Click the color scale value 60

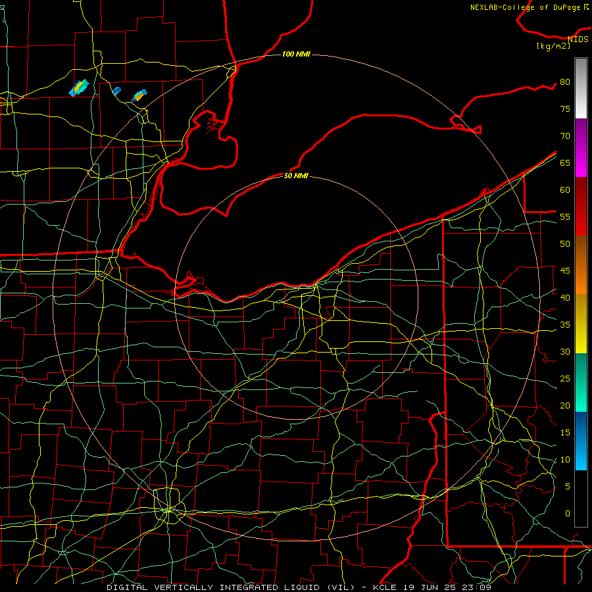(565, 190)
